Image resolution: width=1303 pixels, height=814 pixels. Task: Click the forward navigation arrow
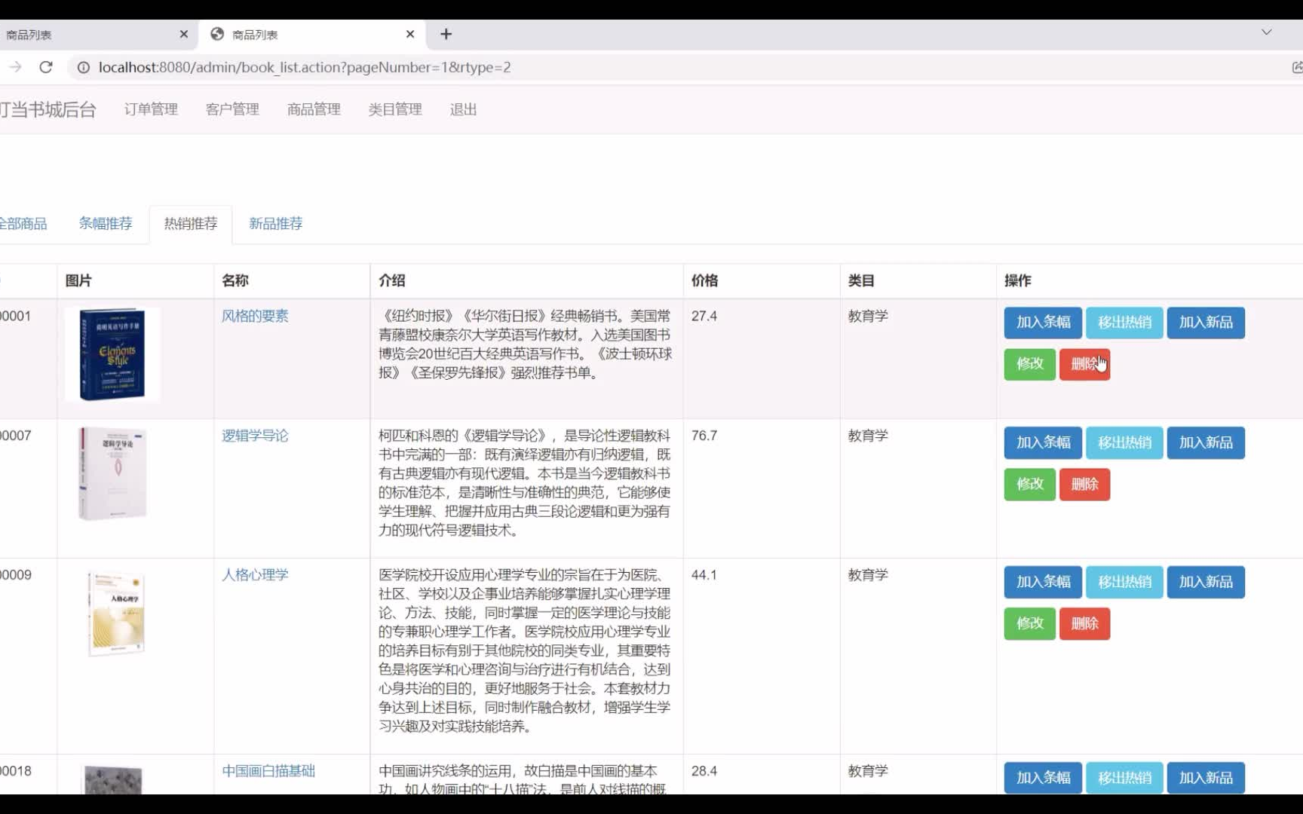(15, 67)
